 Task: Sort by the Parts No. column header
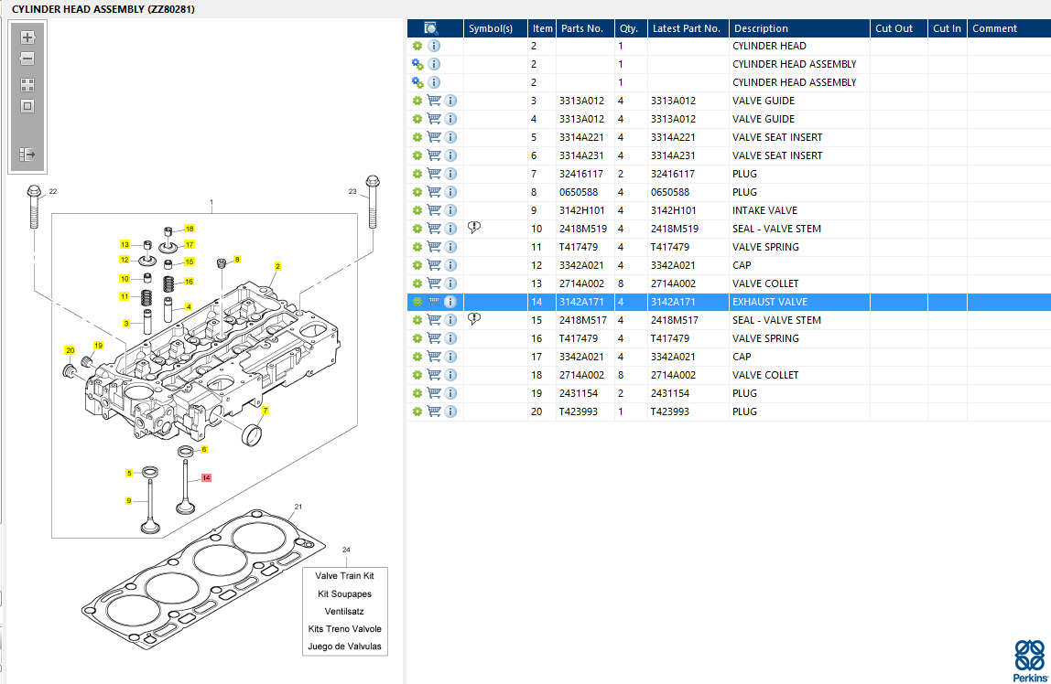click(x=581, y=28)
